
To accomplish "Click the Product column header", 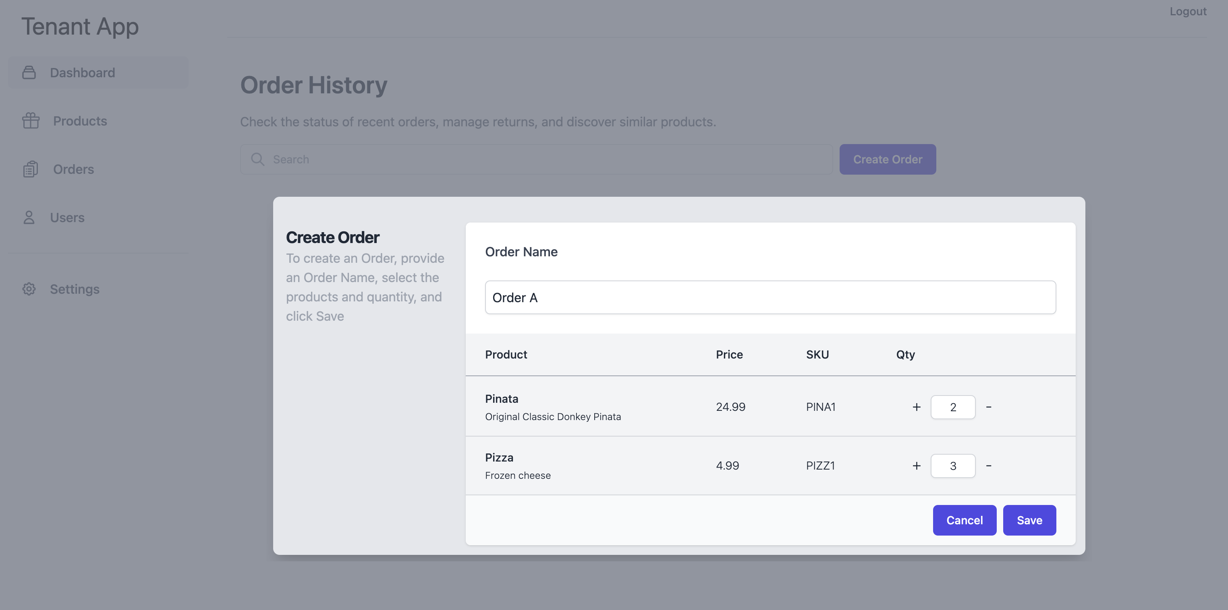I will pyautogui.click(x=506, y=354).
